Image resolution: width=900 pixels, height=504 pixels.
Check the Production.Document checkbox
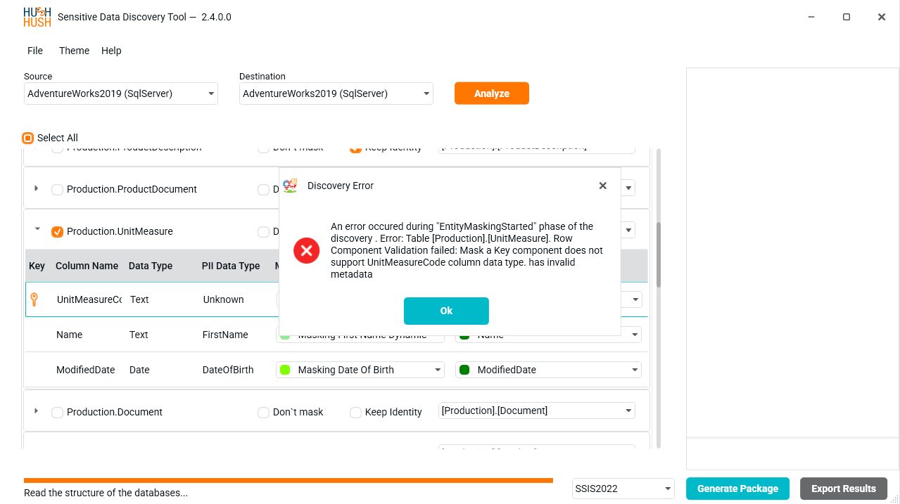(x=58, y=413)
